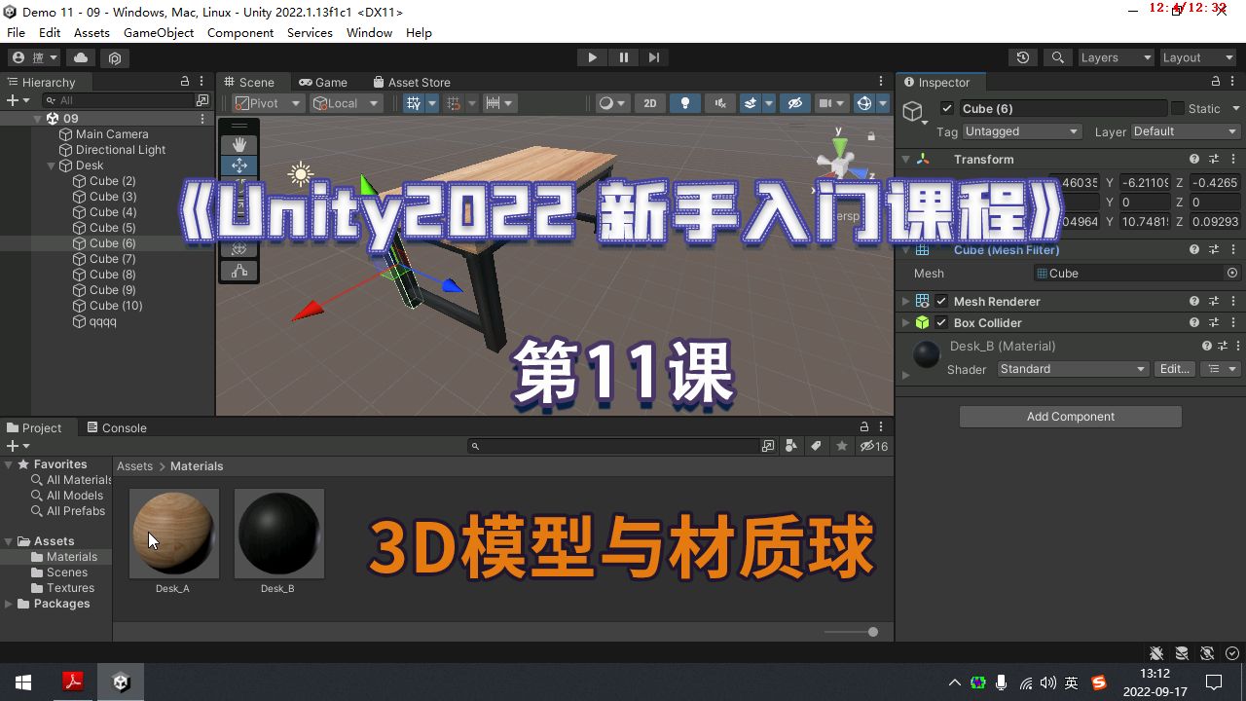Switch to the Game tab
This screenshot has width=1246, height=701.
(x=323, y=82)
